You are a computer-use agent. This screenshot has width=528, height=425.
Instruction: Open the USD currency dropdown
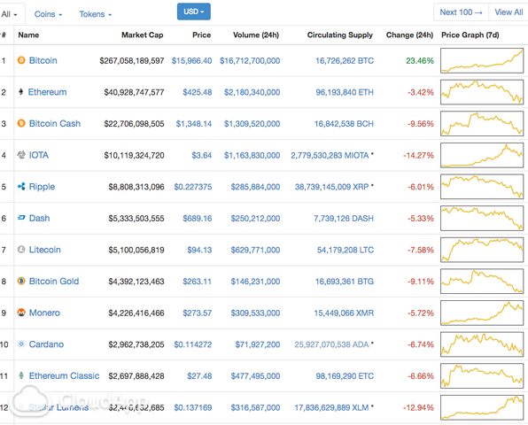(x=194, y=12)
